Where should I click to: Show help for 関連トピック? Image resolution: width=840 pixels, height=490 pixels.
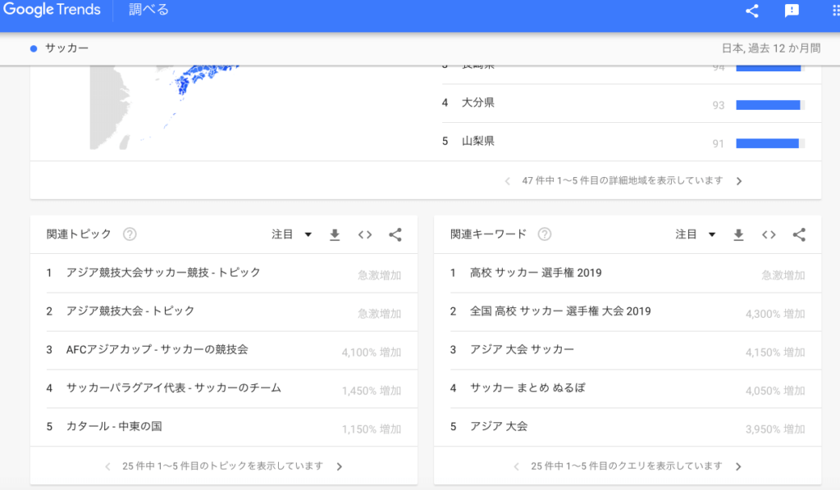pyautogui.click(x=130, y=234)
